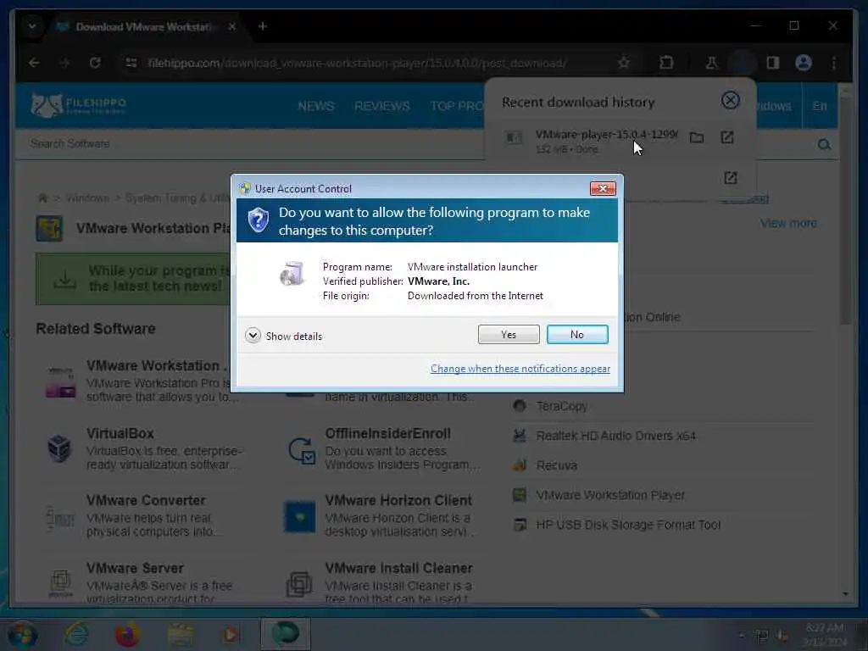This screenshot has width=868, height=651.
Task: Open TeraCopy in sidebar list
Action: coord(562,406)
